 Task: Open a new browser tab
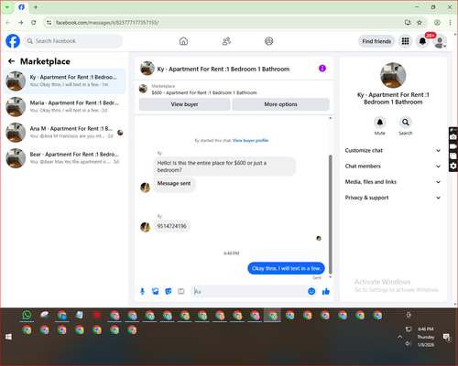point(36,7)
